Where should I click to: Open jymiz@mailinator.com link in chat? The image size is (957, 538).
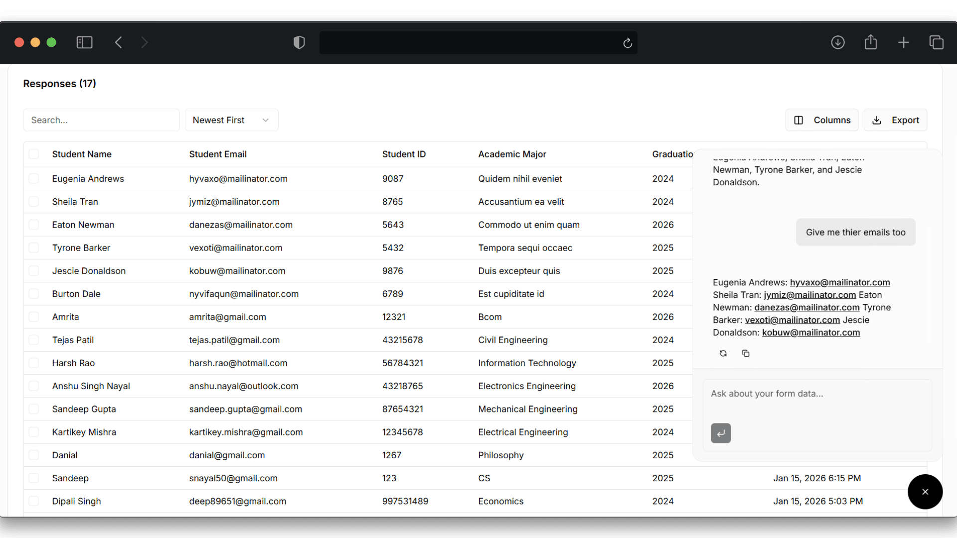tap(810, 295)
